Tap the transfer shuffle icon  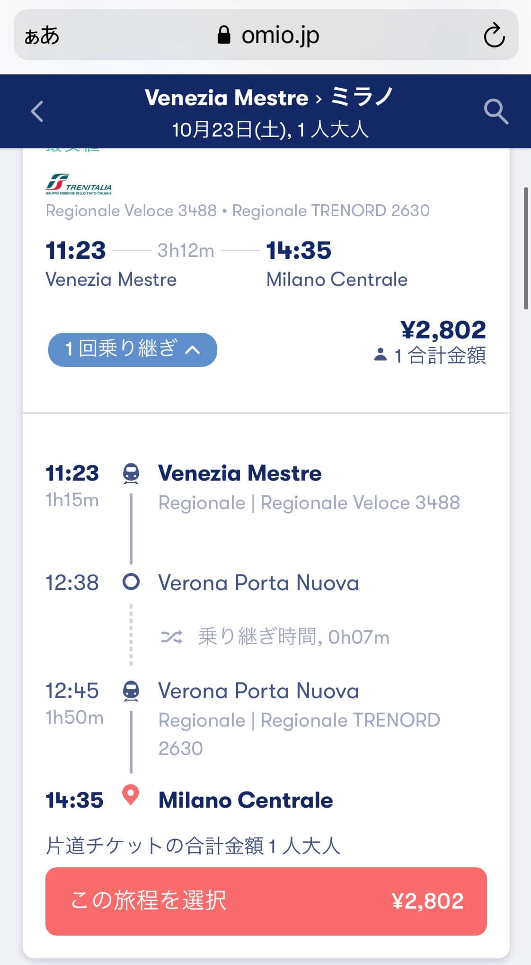pyautogui.click(x=171, y=637)
